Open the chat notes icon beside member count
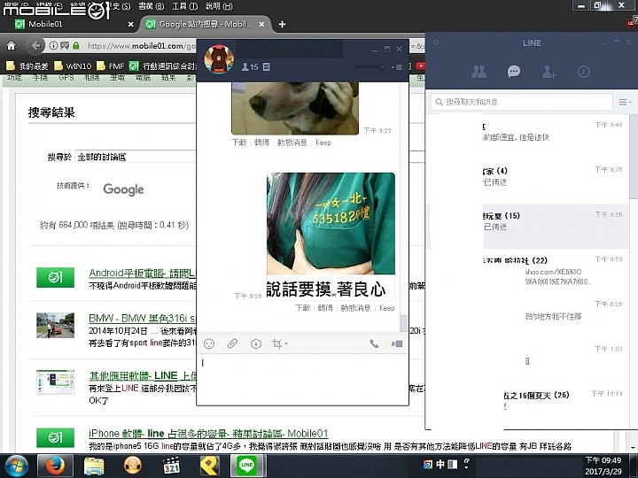The height and width of the screenshot is (478, 638). pos(267,66)
